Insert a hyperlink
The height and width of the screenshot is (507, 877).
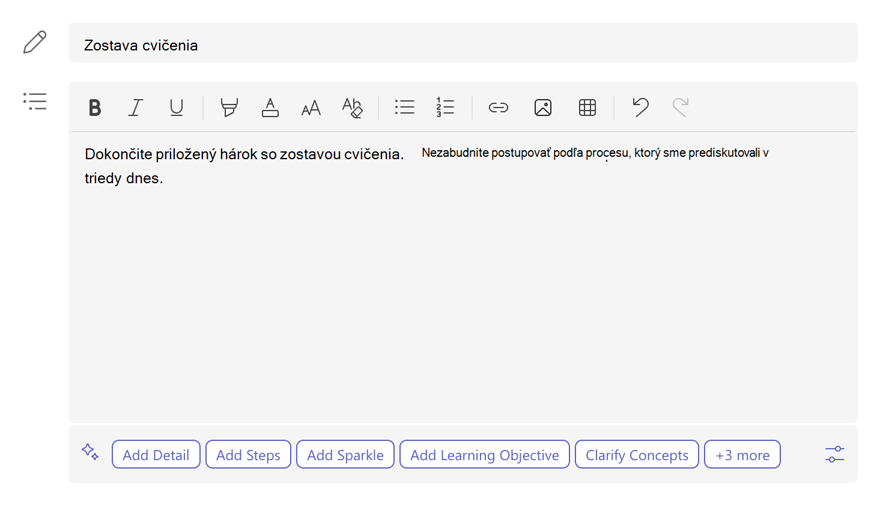coord(499,108)
